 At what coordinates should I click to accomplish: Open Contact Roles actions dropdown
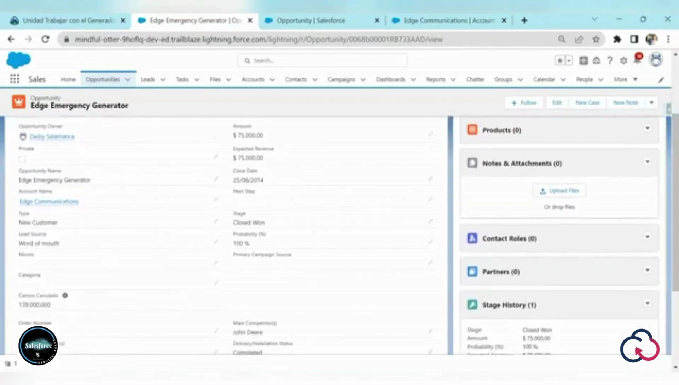(x=648, y=237)
